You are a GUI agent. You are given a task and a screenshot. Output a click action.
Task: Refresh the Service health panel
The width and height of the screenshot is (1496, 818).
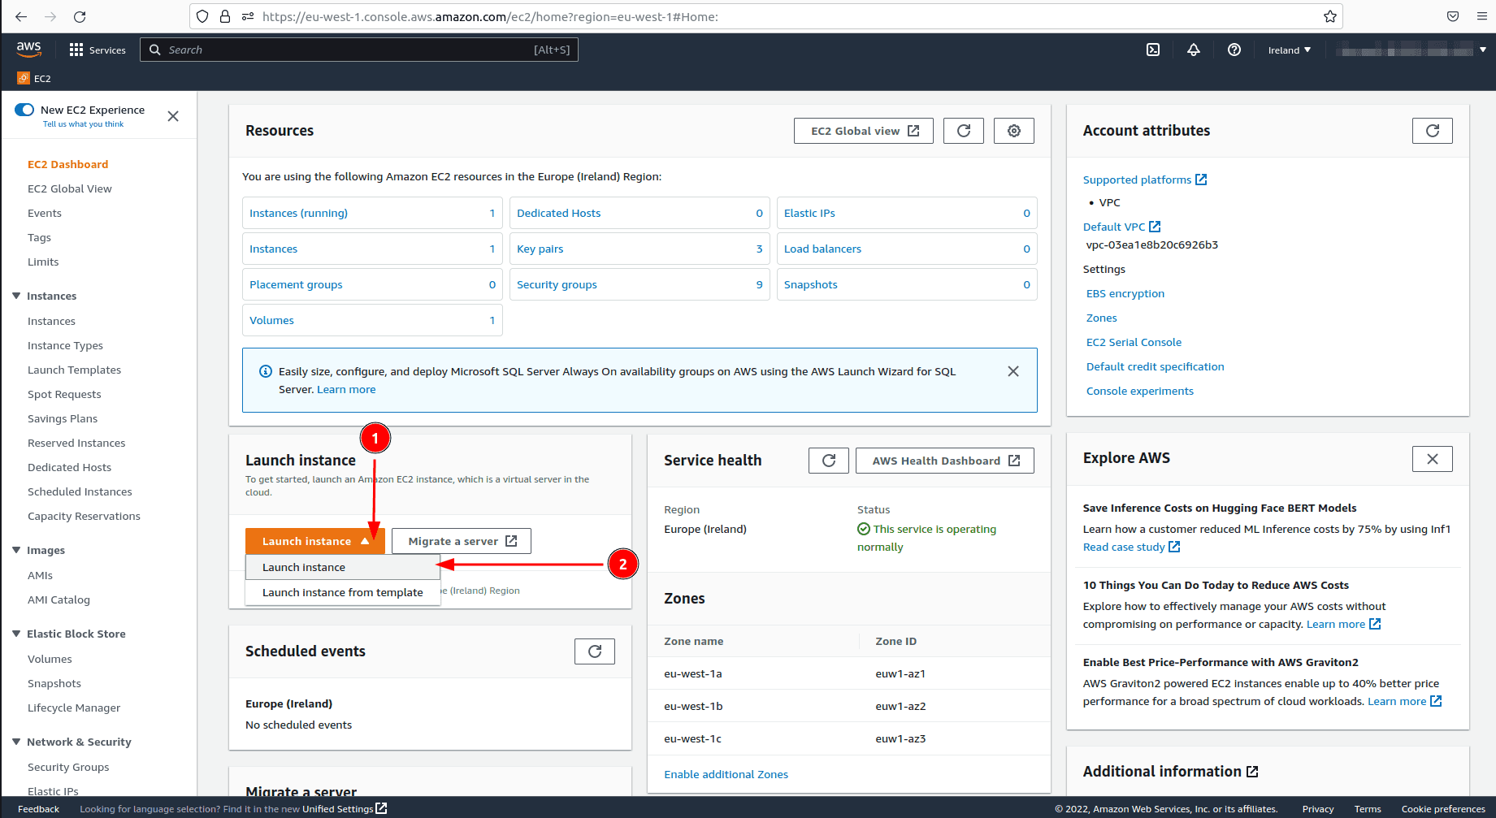tap(829, 461)
